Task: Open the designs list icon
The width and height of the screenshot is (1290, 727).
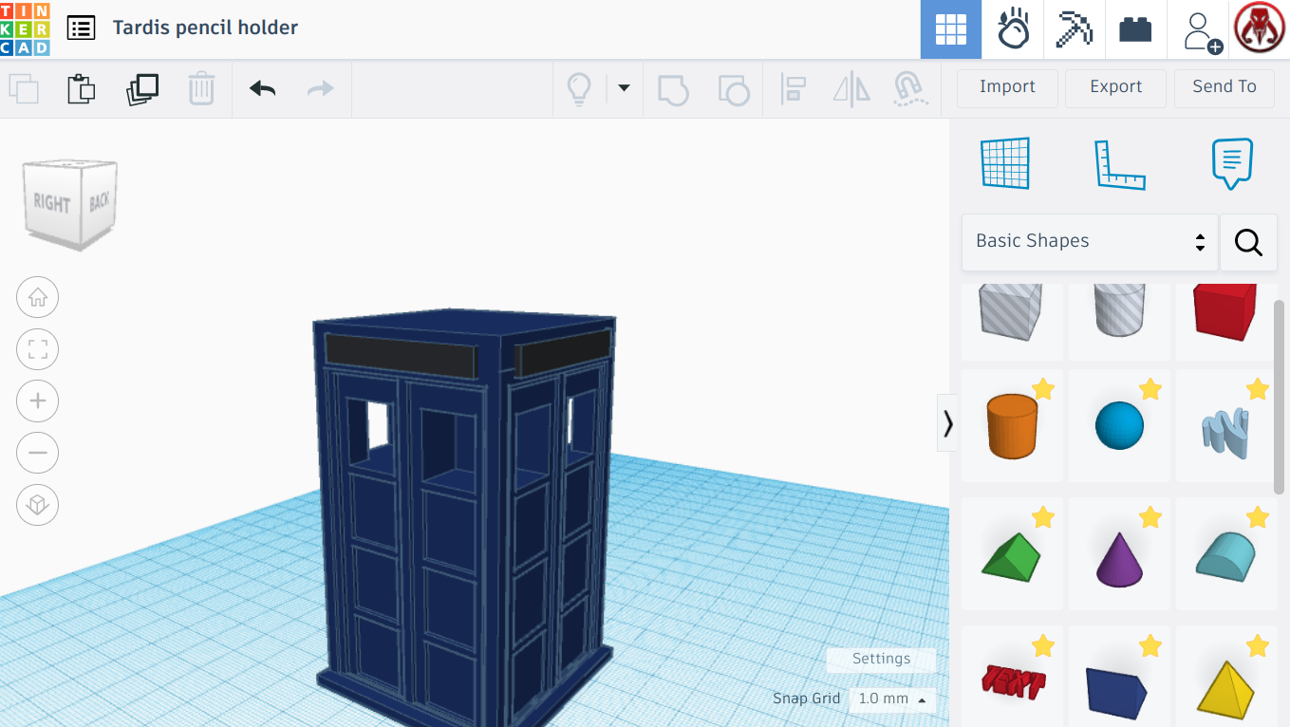Action: click(x=82, y=28)
